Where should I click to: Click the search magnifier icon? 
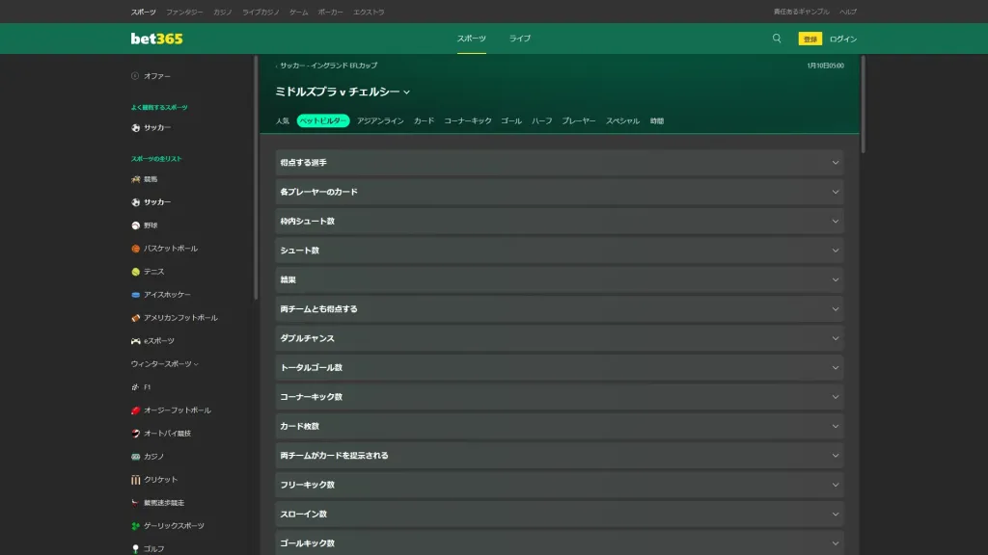[x=777, y=39]
